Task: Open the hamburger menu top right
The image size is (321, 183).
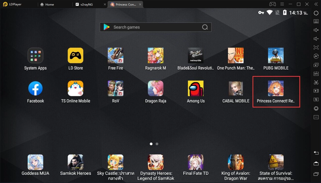Action: click(282, 4)
